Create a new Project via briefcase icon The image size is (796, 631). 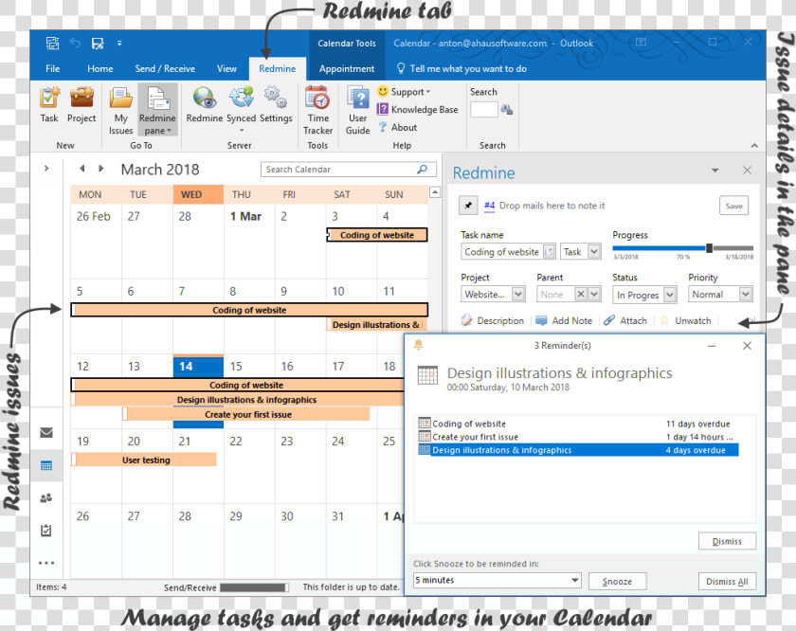[81, 98]
